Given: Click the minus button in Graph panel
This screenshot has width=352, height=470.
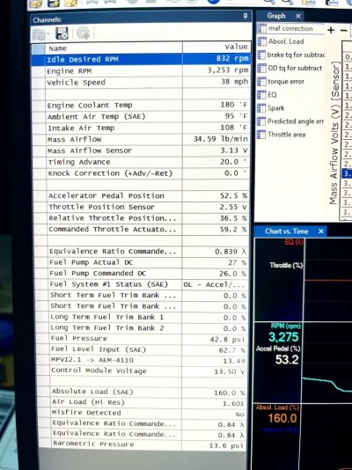Looking at the screenshot, I should [x=343, y=30].
